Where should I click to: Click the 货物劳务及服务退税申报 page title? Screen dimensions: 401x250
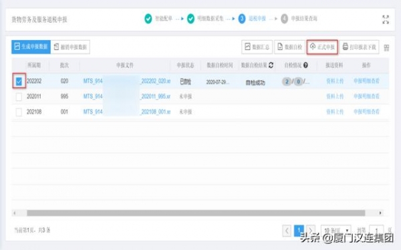tap(39, 19)
